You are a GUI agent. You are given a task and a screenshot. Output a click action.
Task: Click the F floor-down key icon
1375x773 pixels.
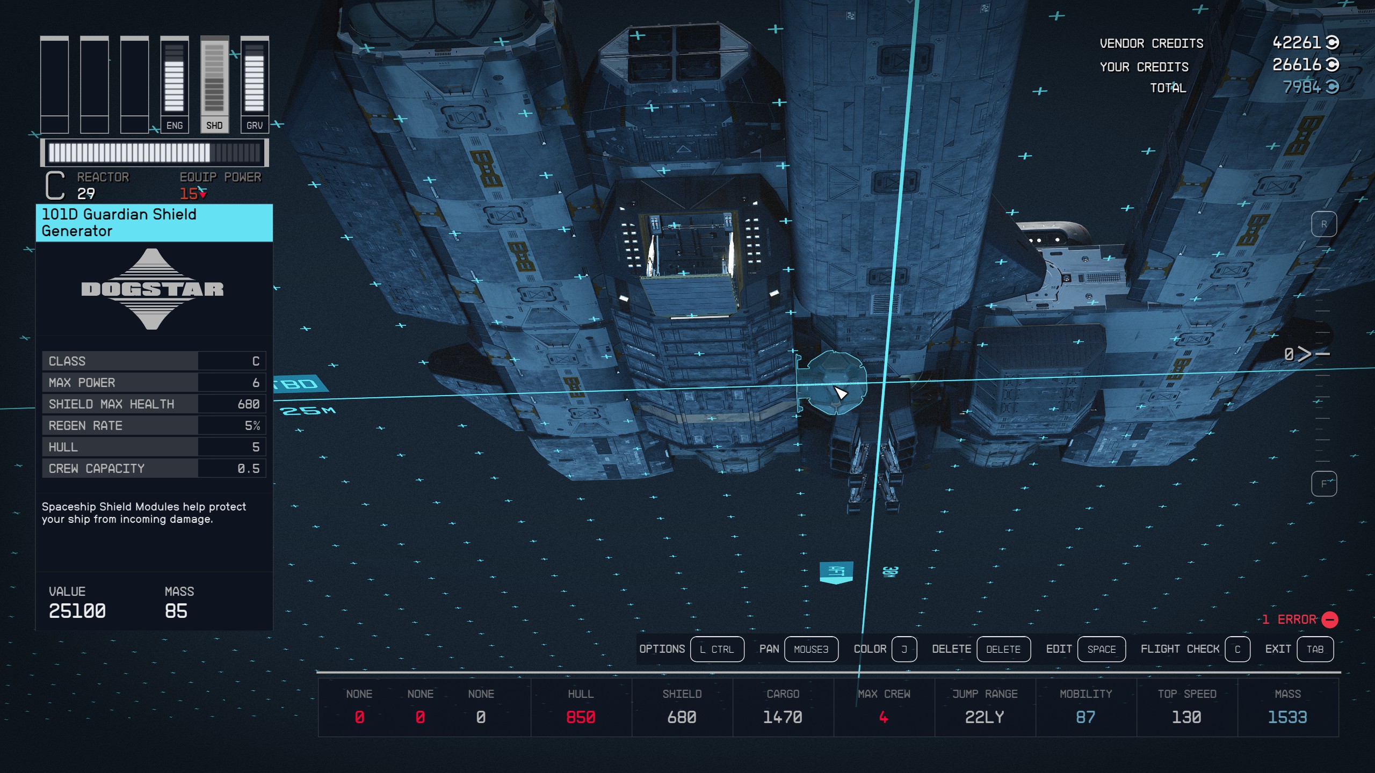(1323, 484)
